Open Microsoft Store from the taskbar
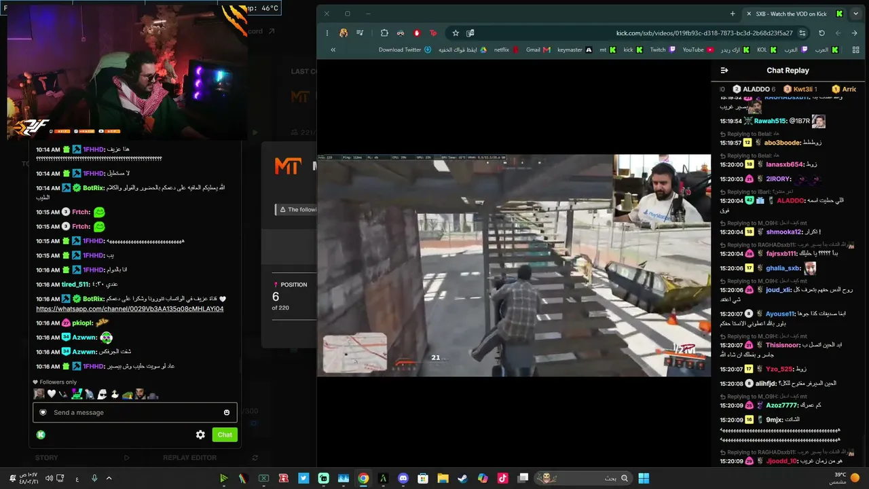The width and height of the screenshot is (869, 489). pyautogui.click(x=423, y=478)
